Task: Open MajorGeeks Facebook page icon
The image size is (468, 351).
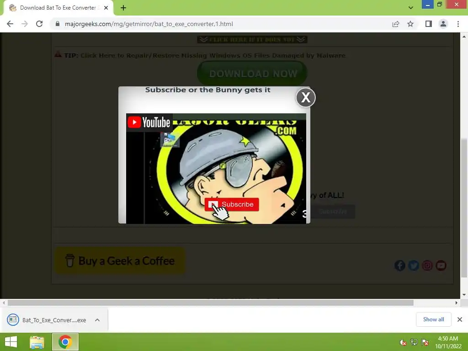Action: (x=399, y=266)
